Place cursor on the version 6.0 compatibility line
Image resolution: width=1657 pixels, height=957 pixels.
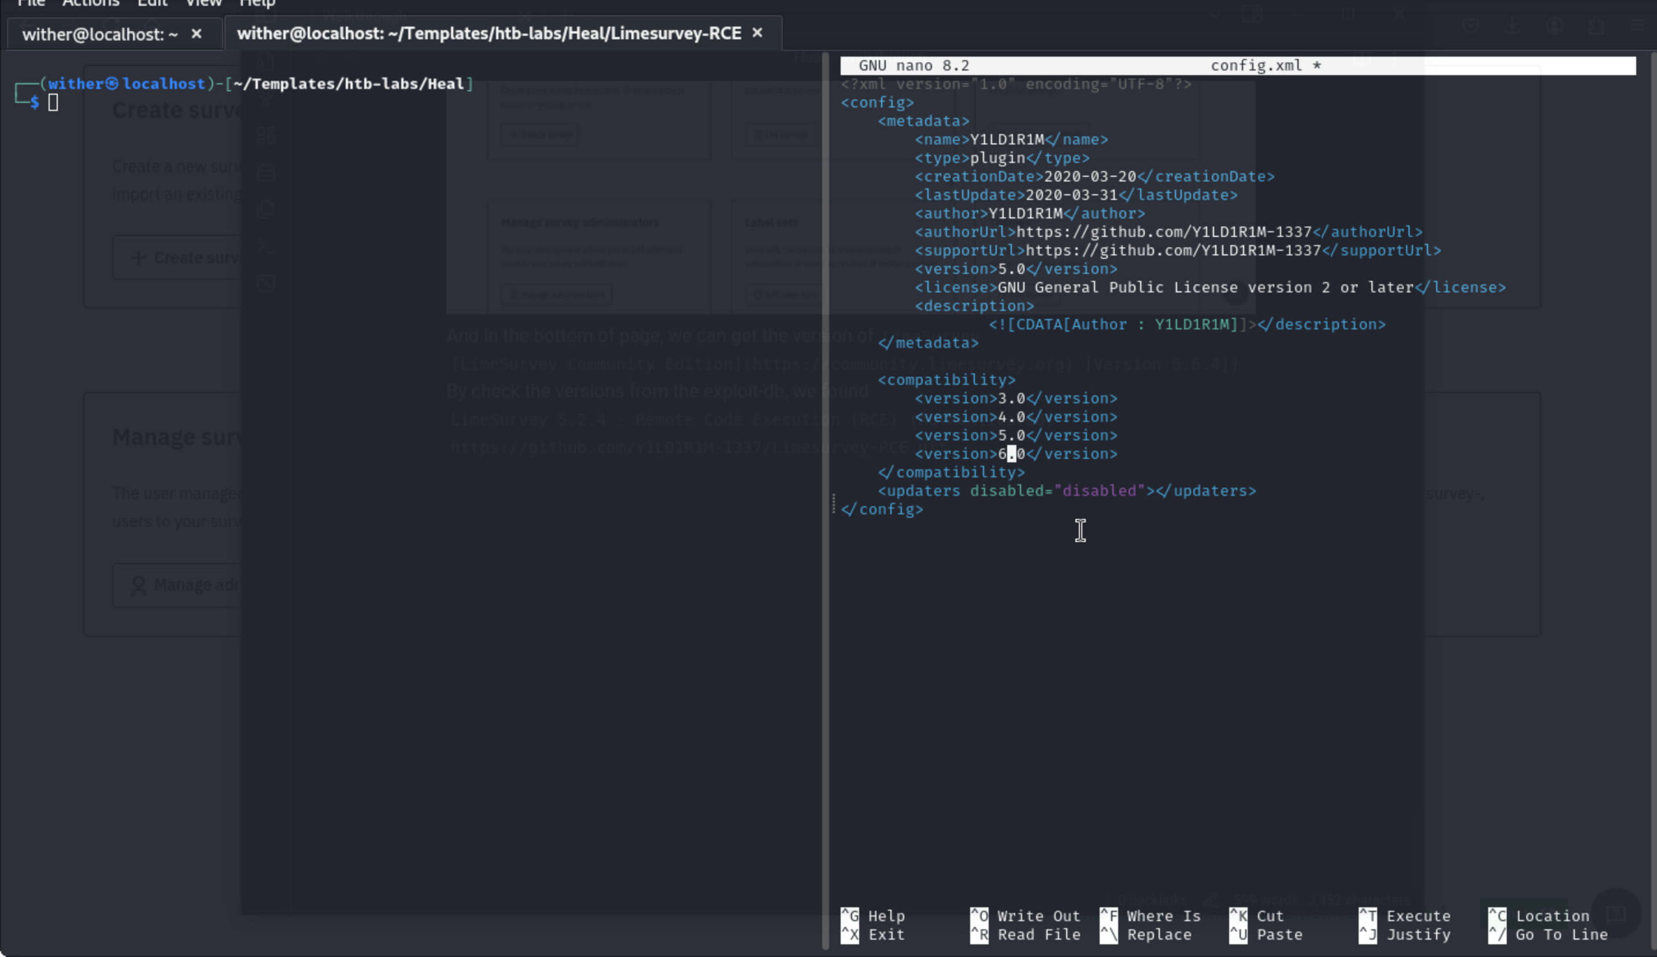1015,454
